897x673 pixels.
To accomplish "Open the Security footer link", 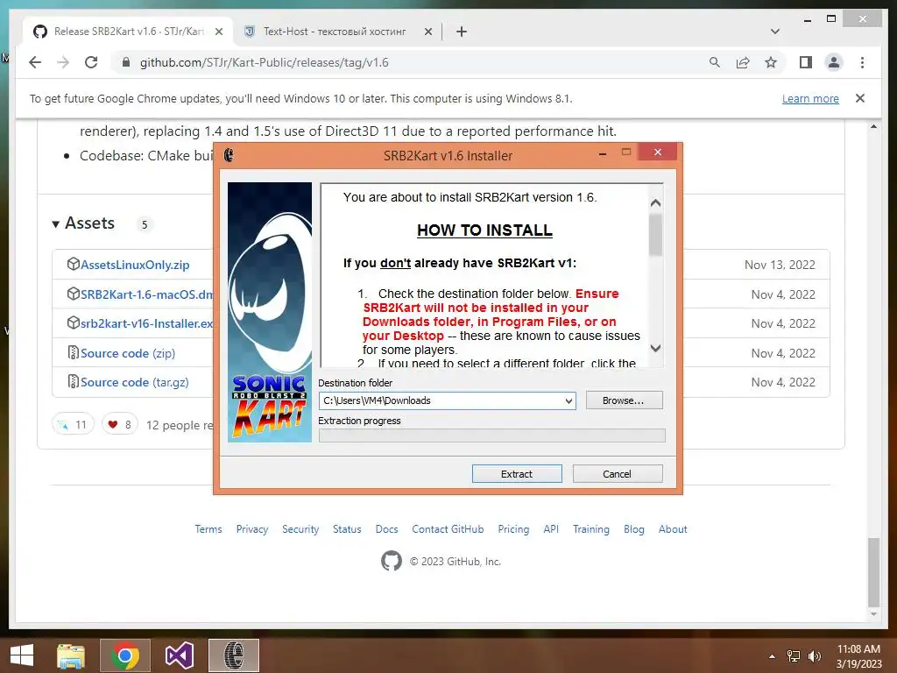I will pos(300,529).
